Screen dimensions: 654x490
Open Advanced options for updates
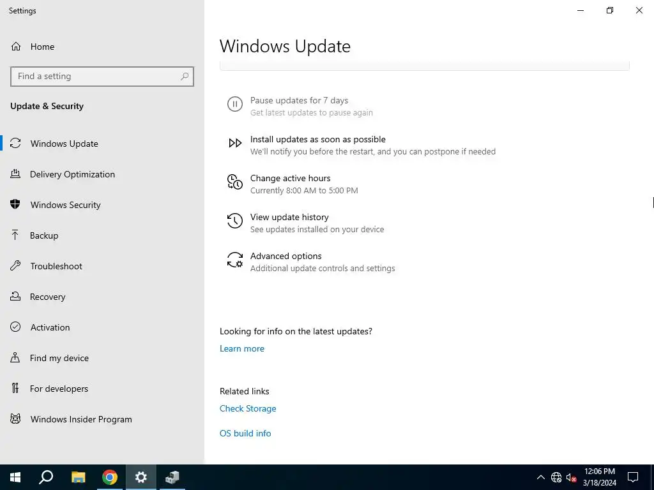(285, 256)
